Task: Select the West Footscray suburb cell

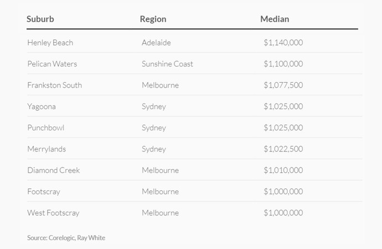Action: [x=53, y=213]
